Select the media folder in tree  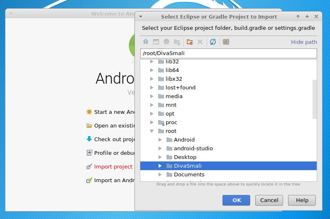pyautogui.click(x=174, y=96)
